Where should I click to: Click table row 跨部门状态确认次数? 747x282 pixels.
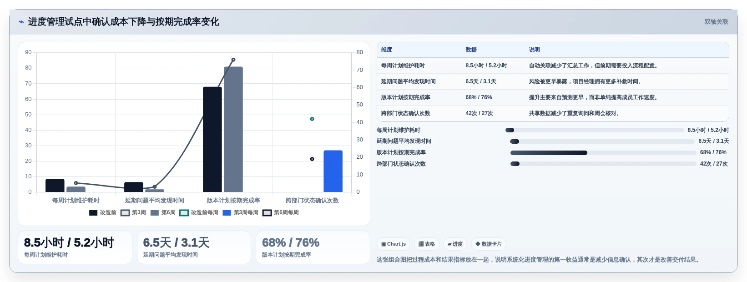[553, 113]
